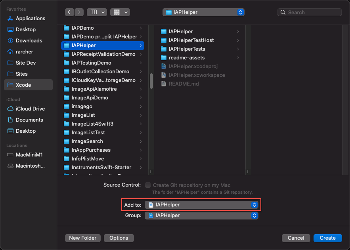The height and width of the screenshot is (250, 350).
Task: Click ImageSearch folder icon
Action: coord(67,141)
